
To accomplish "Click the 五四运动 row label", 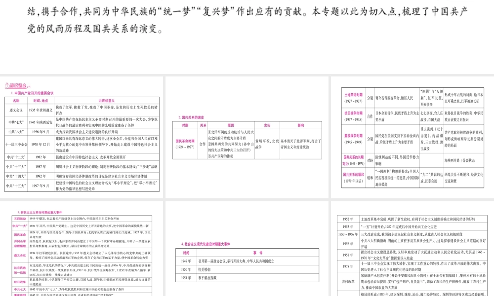I will [20, 219].
